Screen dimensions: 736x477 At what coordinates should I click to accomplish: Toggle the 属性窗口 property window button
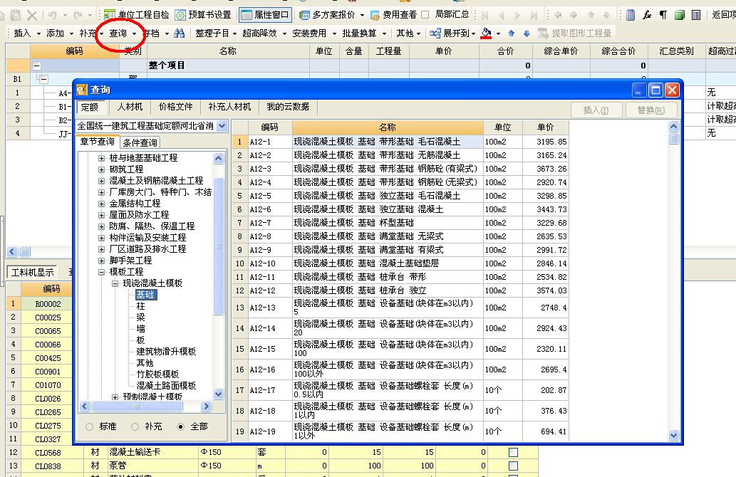(265, 15)
